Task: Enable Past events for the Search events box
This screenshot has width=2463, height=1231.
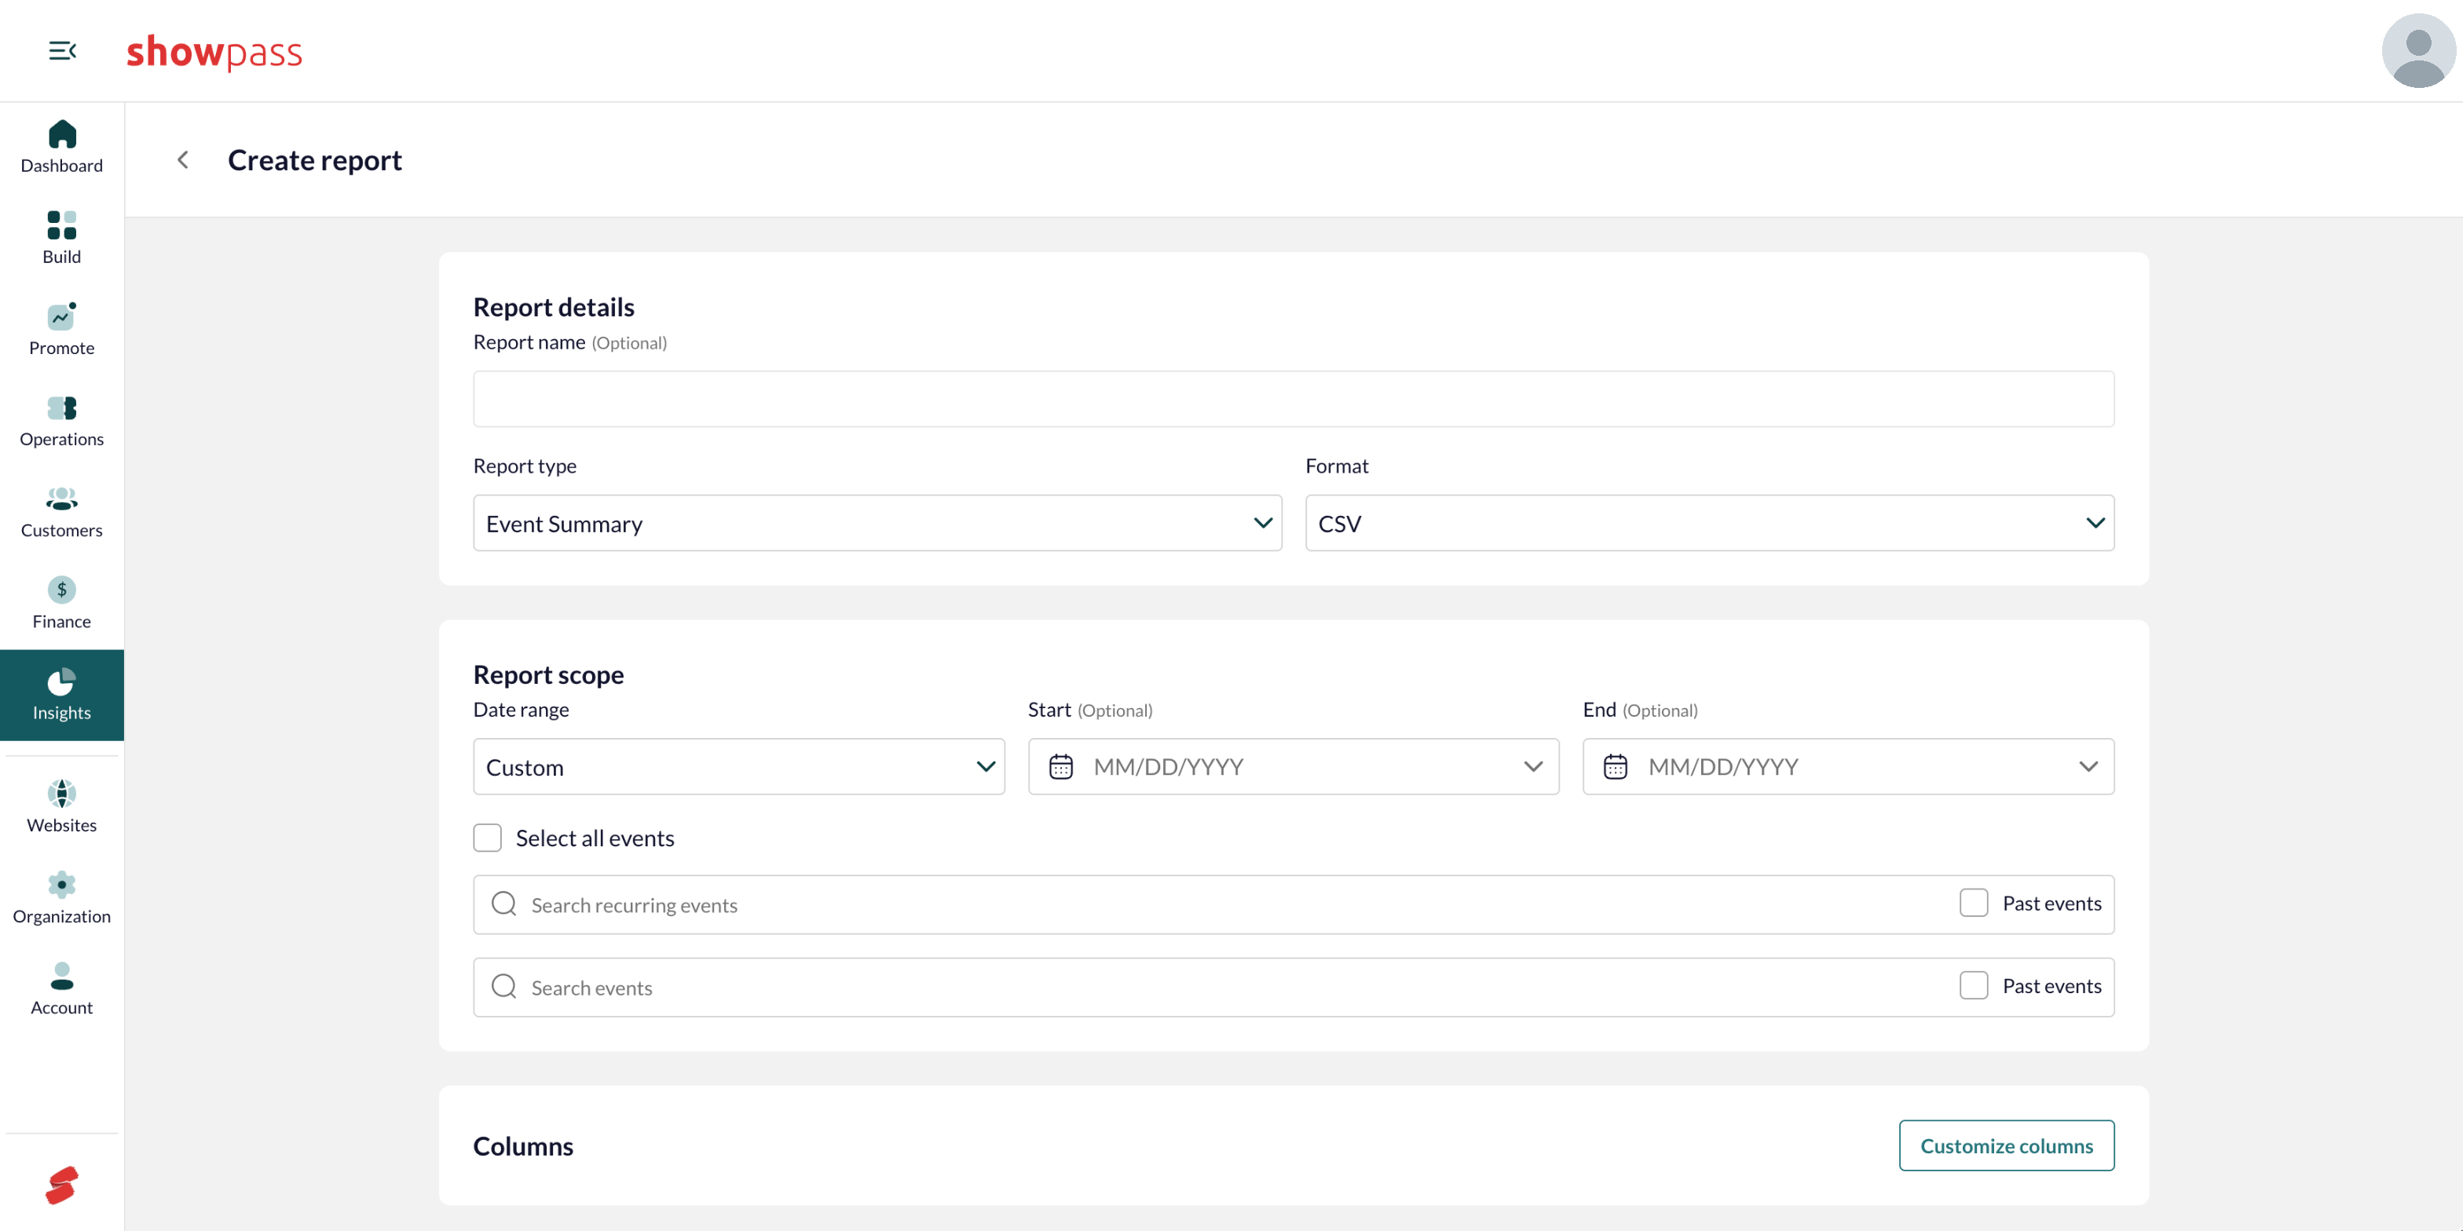Action: pos(1974,985)
